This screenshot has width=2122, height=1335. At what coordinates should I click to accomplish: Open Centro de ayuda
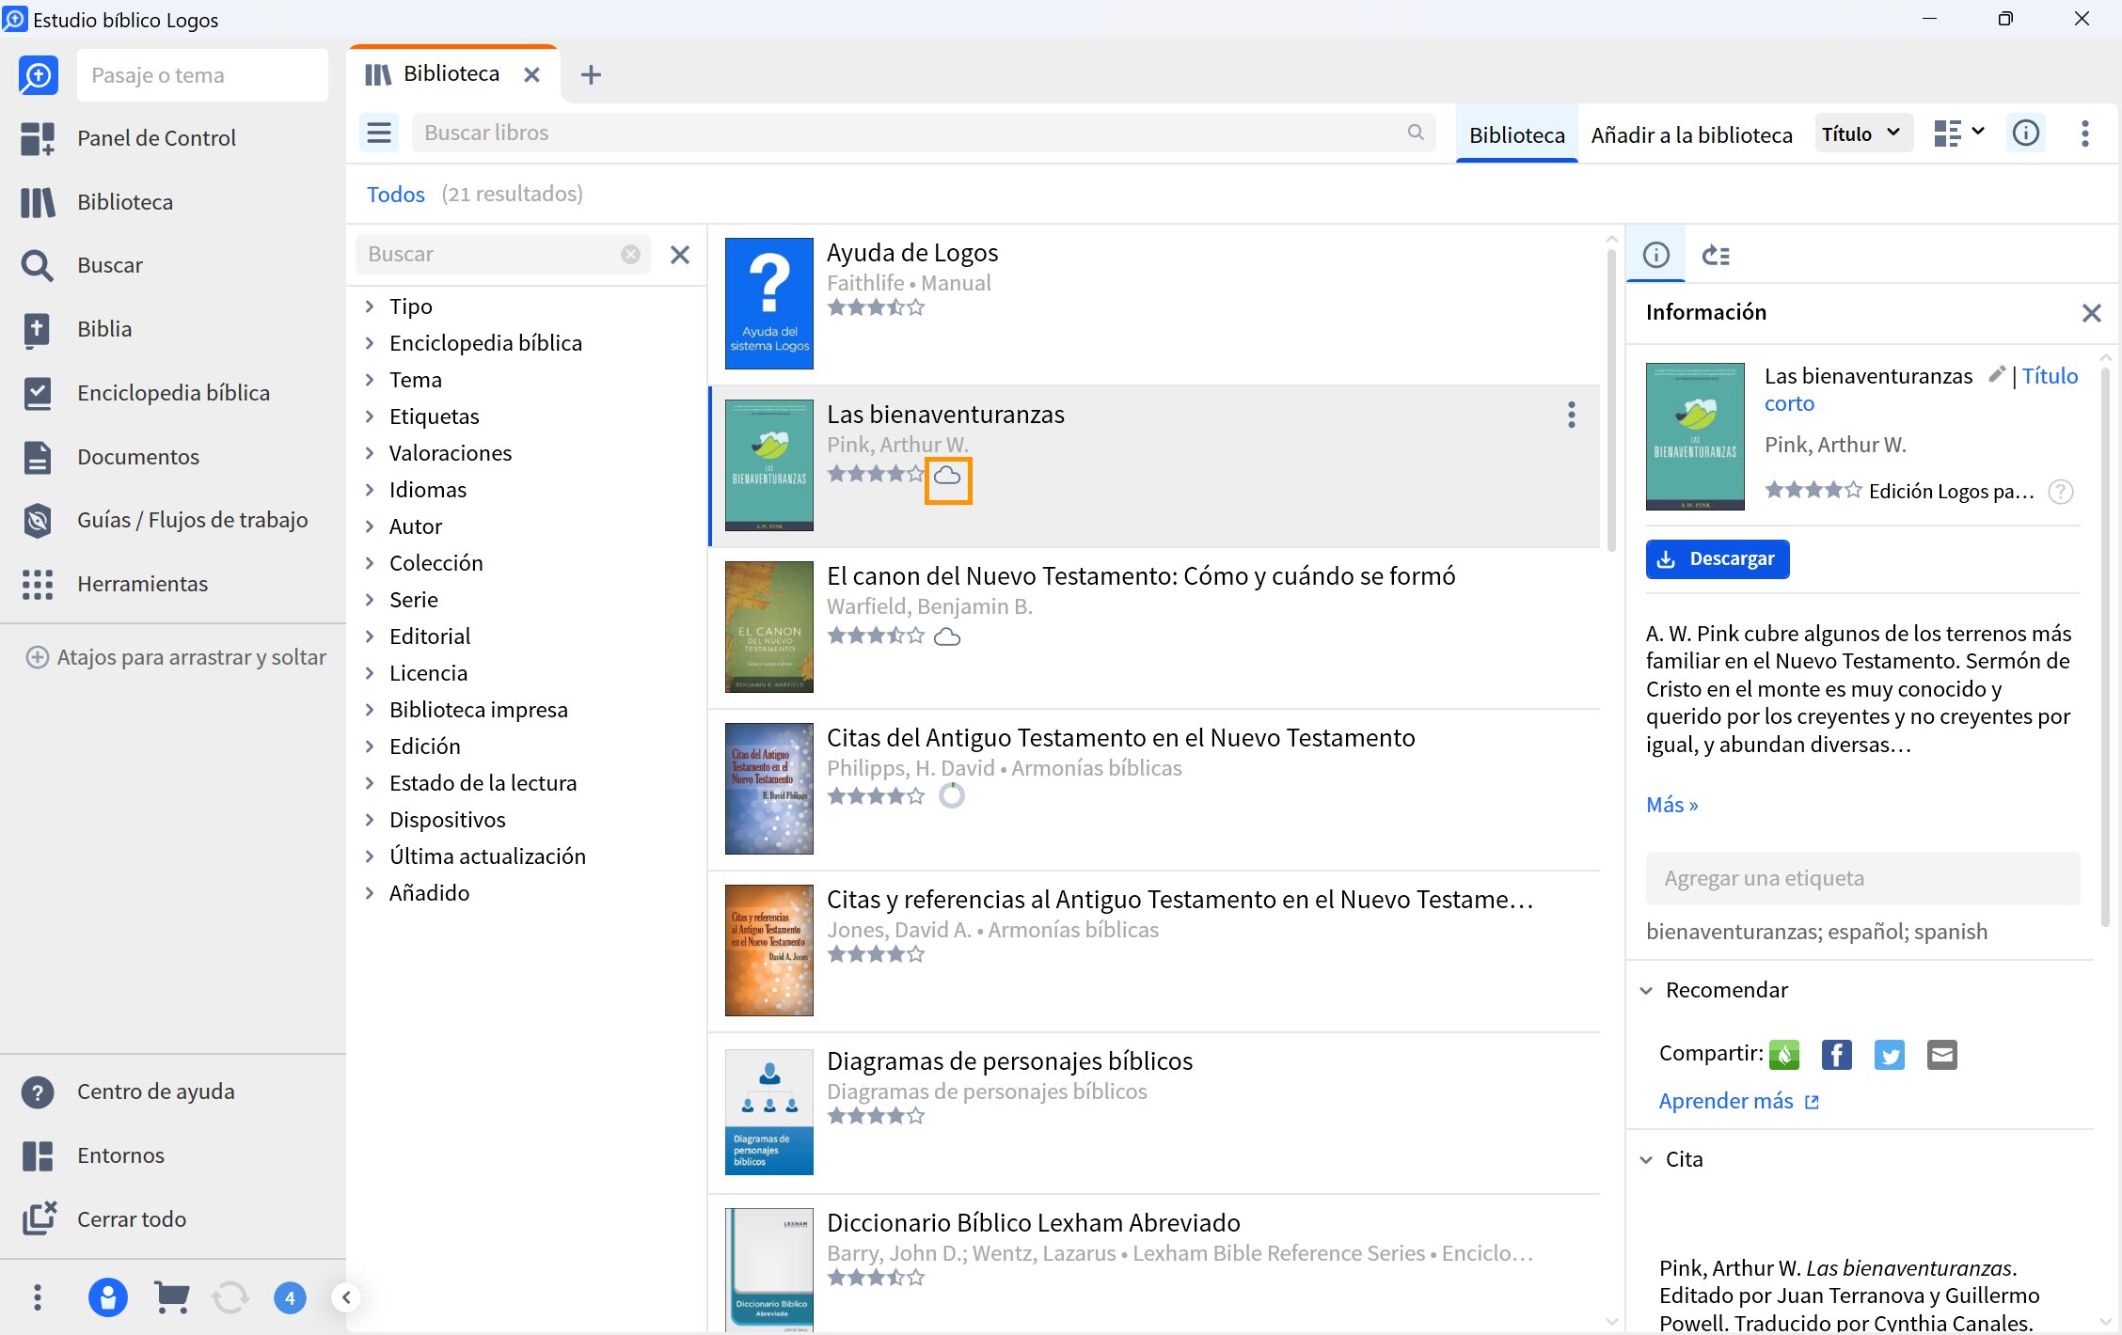128,1092
